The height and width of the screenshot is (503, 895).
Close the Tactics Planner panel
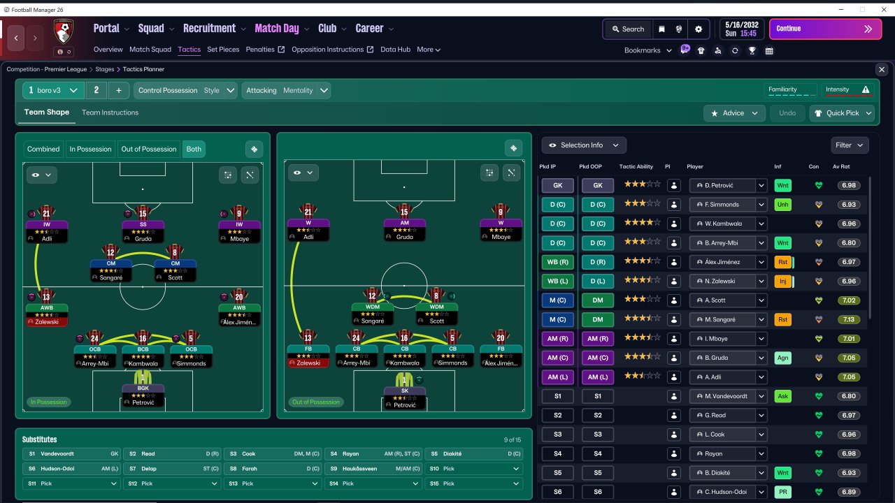point(882,69)
